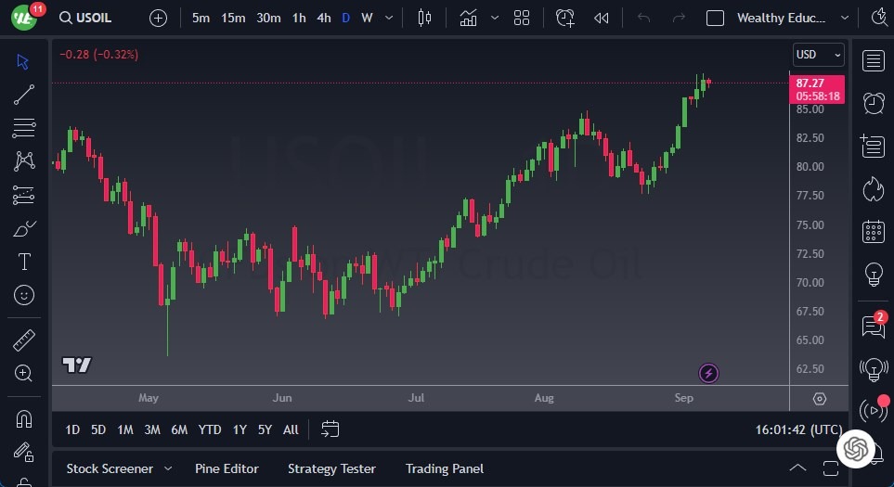Viewport: 894px width, 487px height.
Task: Open the alerts alarm clock panel
Action: (x=873, y=103)
